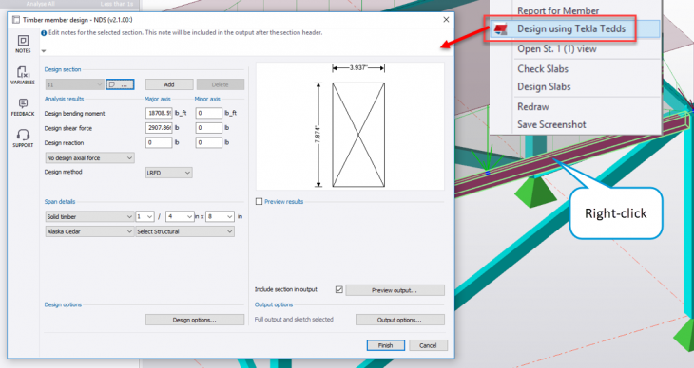Open the design section s1 dropdown

point(75,84)
